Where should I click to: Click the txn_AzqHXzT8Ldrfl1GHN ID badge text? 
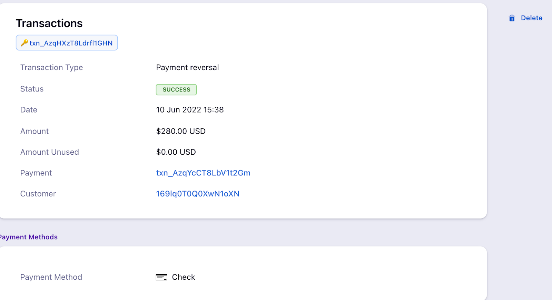point(71,43)
